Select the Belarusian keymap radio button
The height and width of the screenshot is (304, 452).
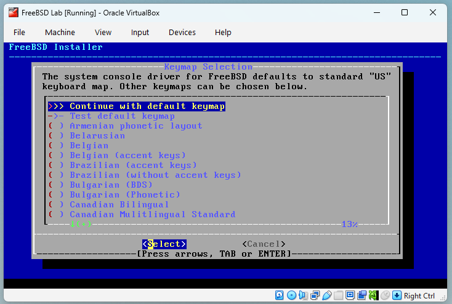click(x=56, y=136)
